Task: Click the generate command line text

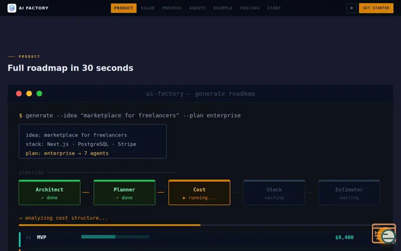Action: [x=130, y=115]
